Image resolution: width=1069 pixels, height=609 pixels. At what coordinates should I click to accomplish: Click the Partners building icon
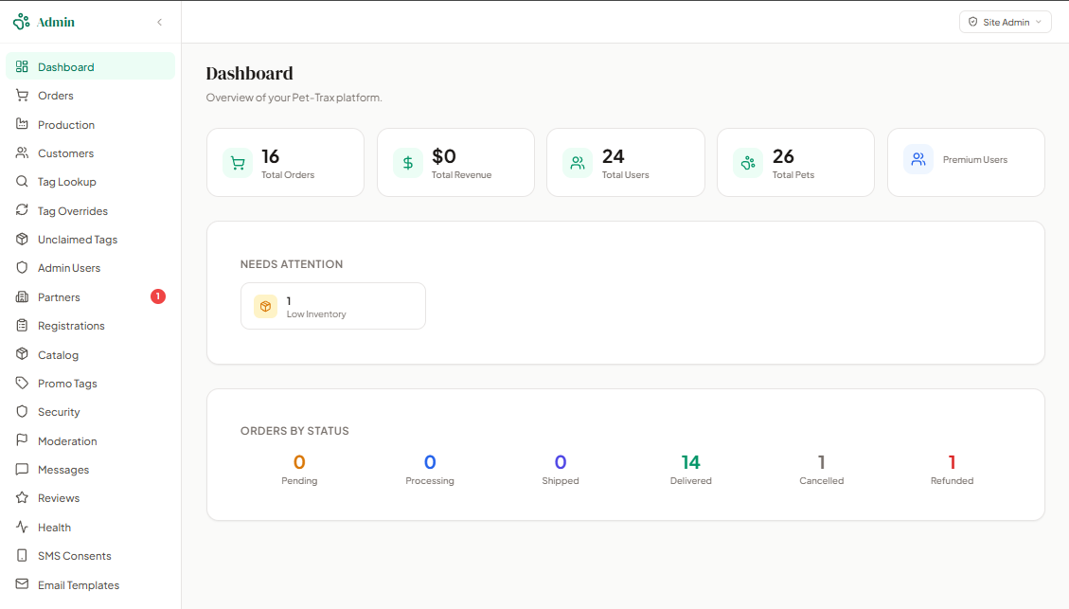pyautogui.click(x=22, y=296)
